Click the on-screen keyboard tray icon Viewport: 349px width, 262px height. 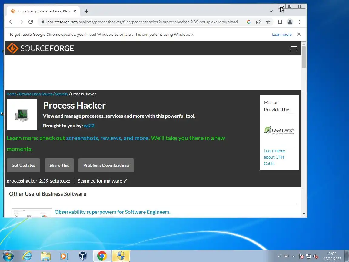(287, 256)
